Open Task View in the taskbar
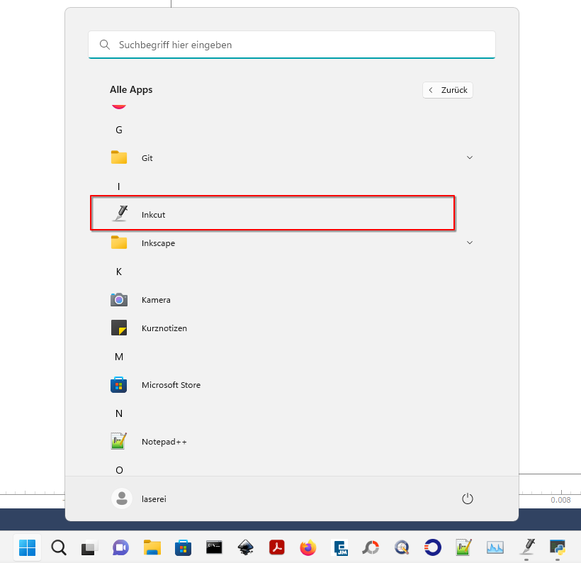 [89, 547]
